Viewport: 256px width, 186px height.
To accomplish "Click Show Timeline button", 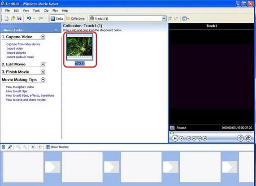I will [x=57, y=147].
